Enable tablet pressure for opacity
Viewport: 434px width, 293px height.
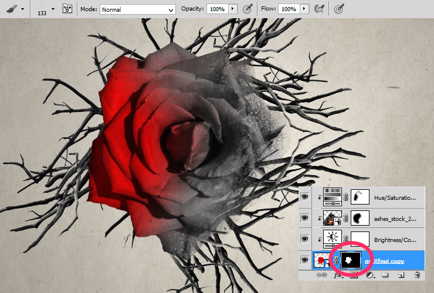pyautogui.click(x=248, y=9)
